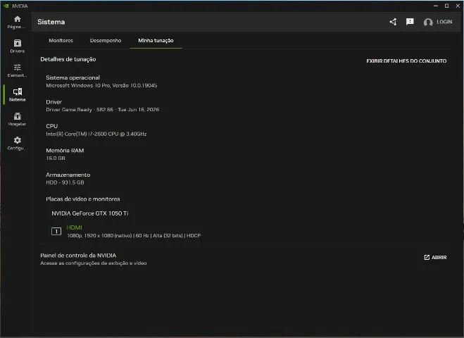Open the Drivers section in sidebar
The width and height of the screenshot is (464, 338).
click(17, 46)
